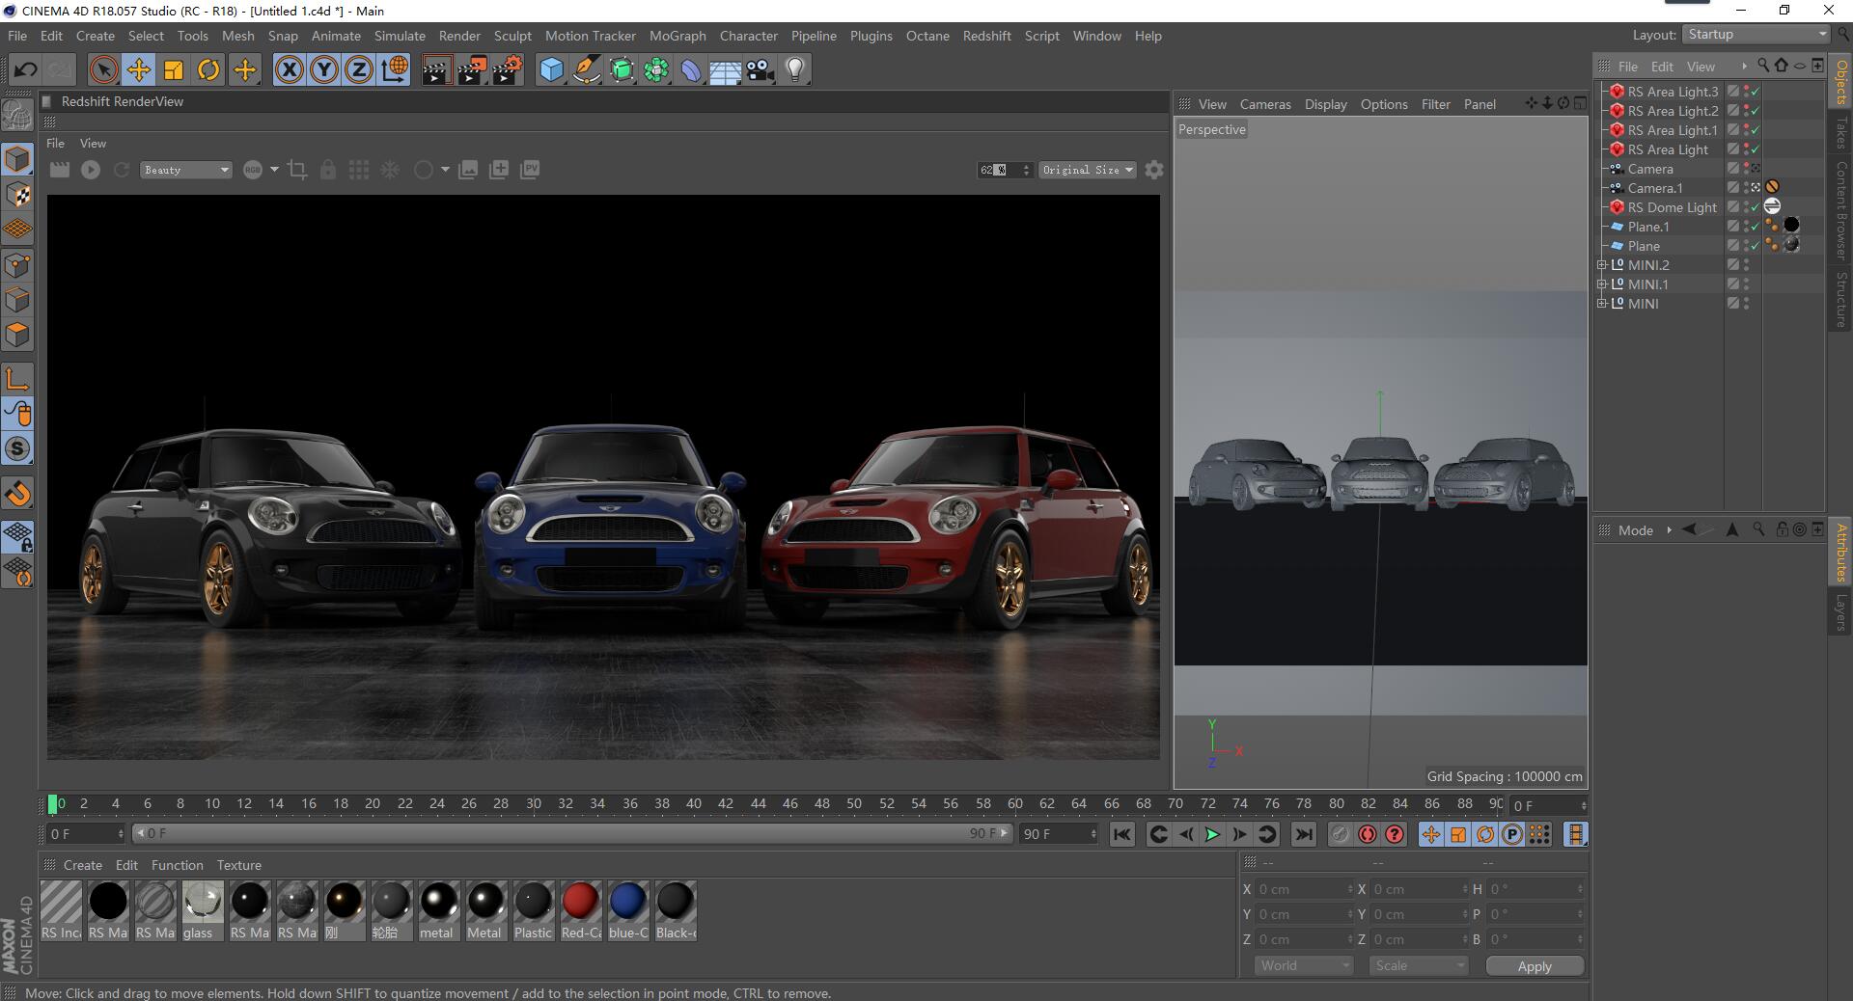Activate the Rotate tool
Image resolution: width=1853 pixels, height=1001 pixels.
click(x=208, y=69)
